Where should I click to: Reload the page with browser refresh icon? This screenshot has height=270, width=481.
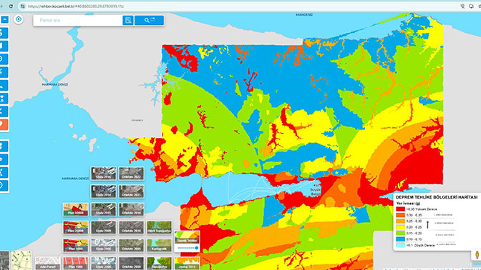[11, 6]
